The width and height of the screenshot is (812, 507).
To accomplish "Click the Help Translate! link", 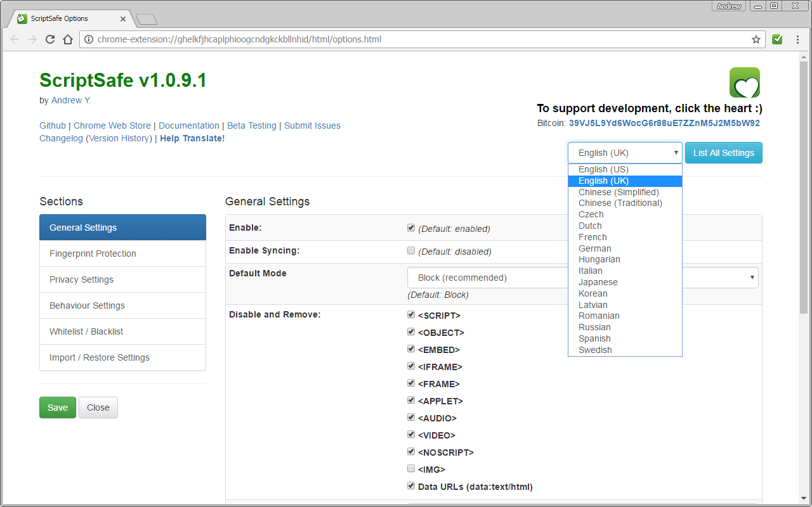I will (192, 138).
